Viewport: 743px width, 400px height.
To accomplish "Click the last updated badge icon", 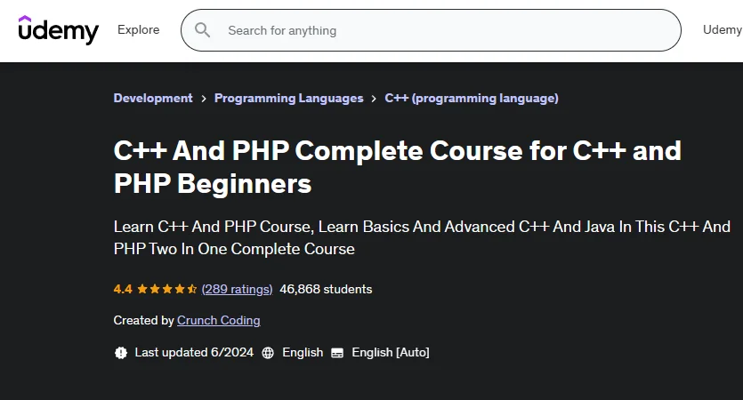I will pos(121,353).
